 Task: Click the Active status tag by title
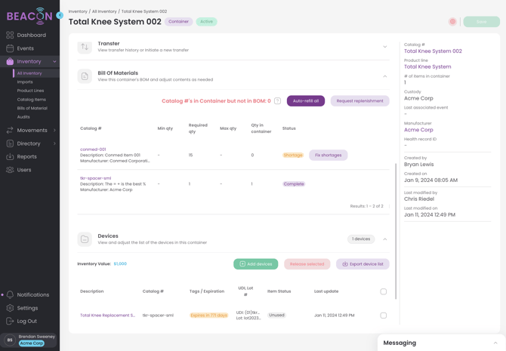[206, 22]
